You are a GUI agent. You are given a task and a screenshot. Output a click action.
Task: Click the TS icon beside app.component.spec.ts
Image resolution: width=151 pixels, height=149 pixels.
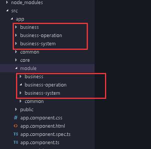pos(16,134)
